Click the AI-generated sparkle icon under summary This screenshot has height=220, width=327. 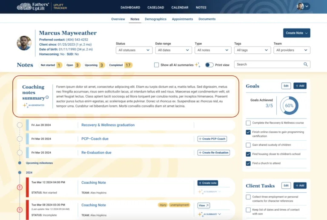(x=26, y=105)
